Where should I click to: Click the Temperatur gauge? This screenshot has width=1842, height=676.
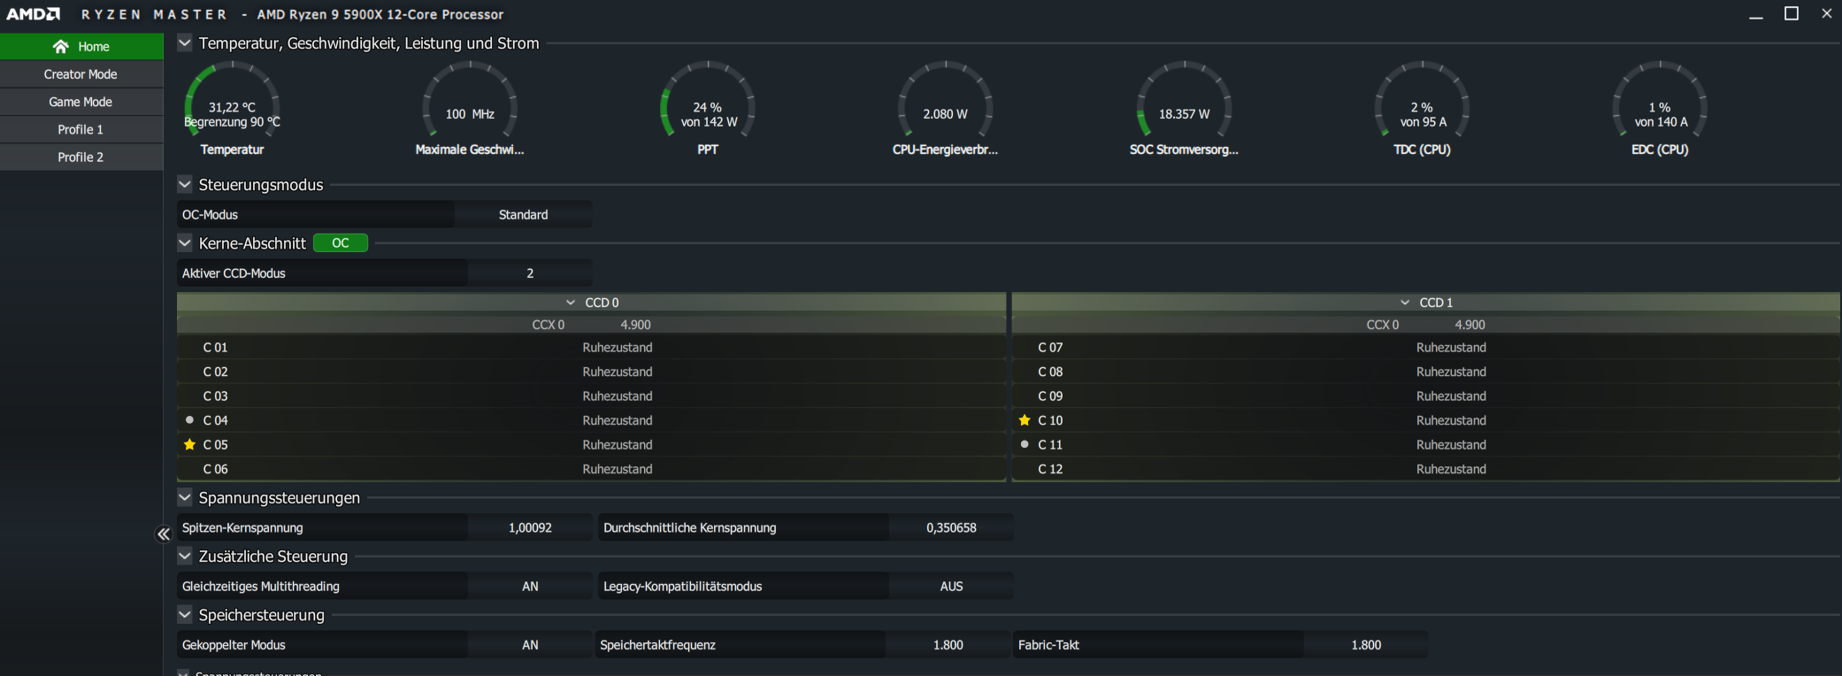(232, 108)
